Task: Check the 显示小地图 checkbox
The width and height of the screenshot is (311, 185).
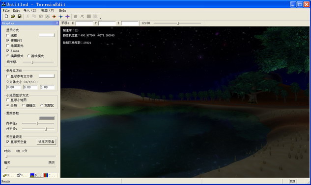Action: 8,100
